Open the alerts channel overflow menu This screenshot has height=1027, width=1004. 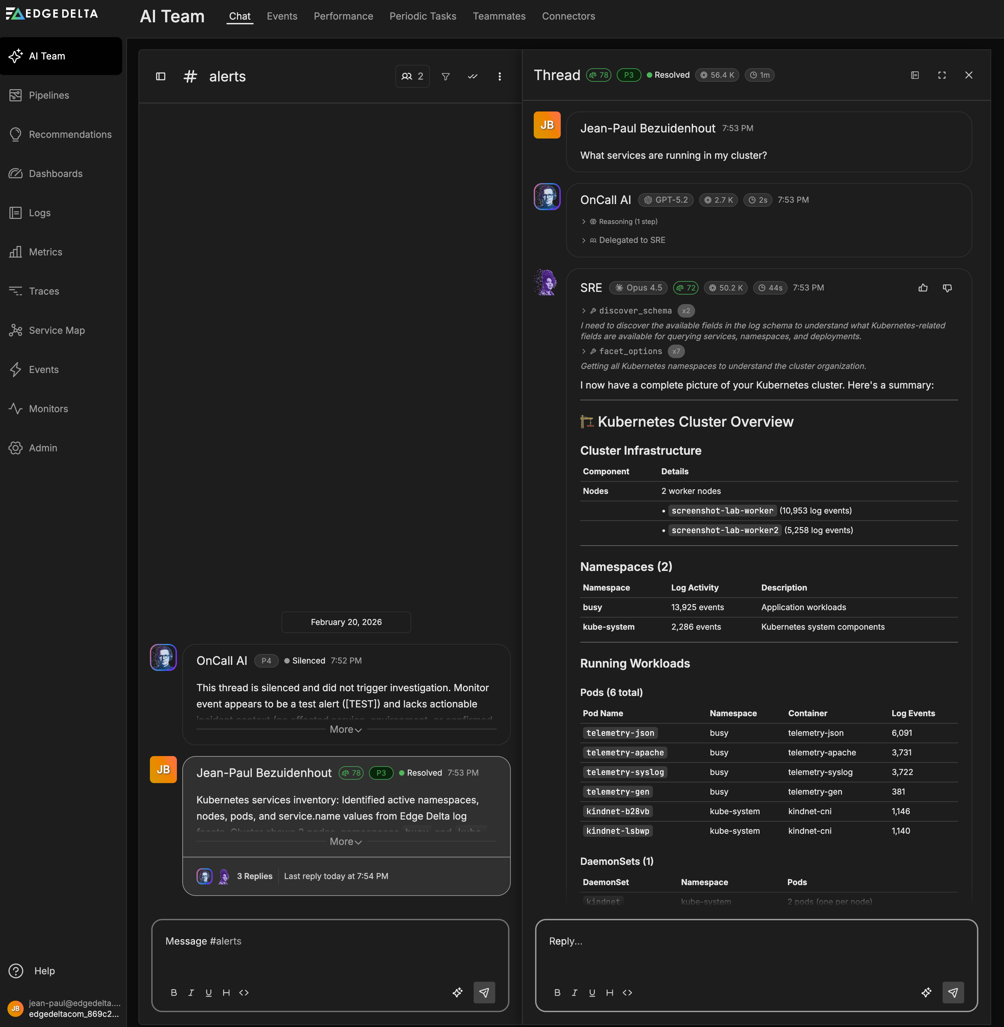click(499, 76)
